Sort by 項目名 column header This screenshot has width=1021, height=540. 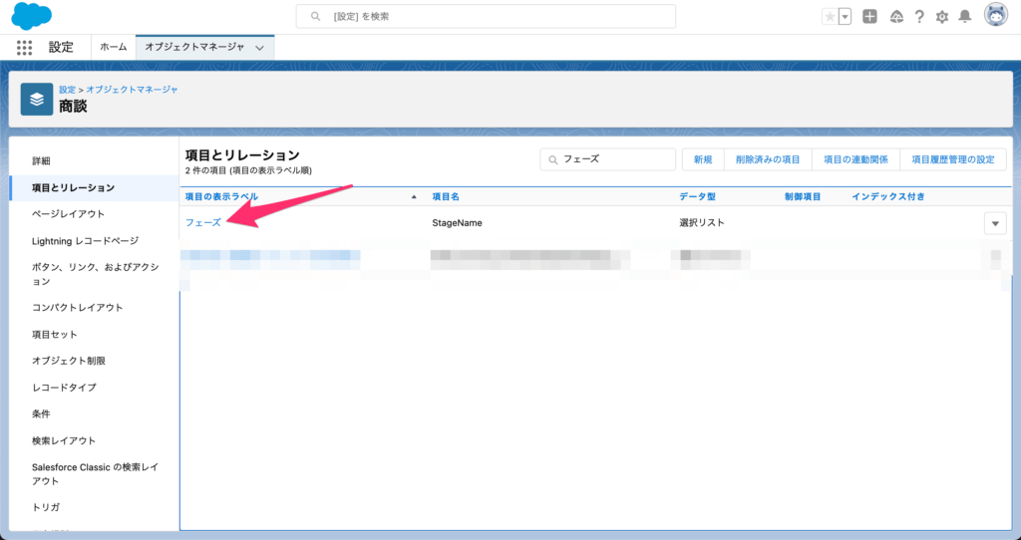point(446,196)
